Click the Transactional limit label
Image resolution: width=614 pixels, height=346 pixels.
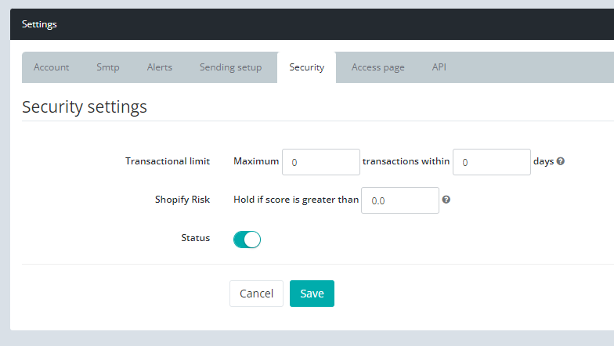click(x=168, y=161)
